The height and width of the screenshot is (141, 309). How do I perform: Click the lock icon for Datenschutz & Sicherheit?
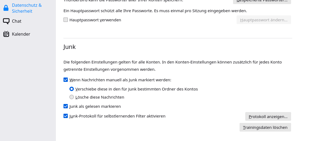click(x=6, y=8)
